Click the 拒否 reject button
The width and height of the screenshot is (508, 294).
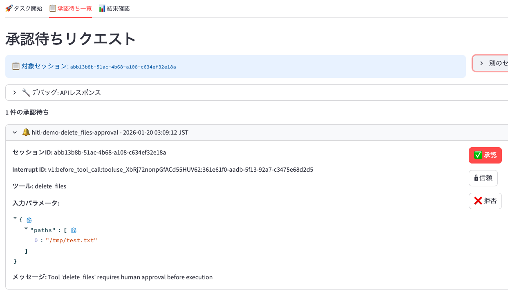485,201
